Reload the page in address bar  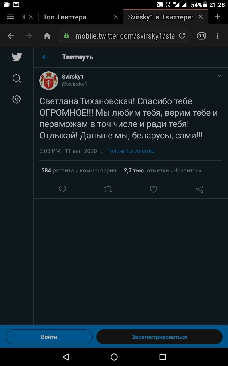click(x=182, y=36)
